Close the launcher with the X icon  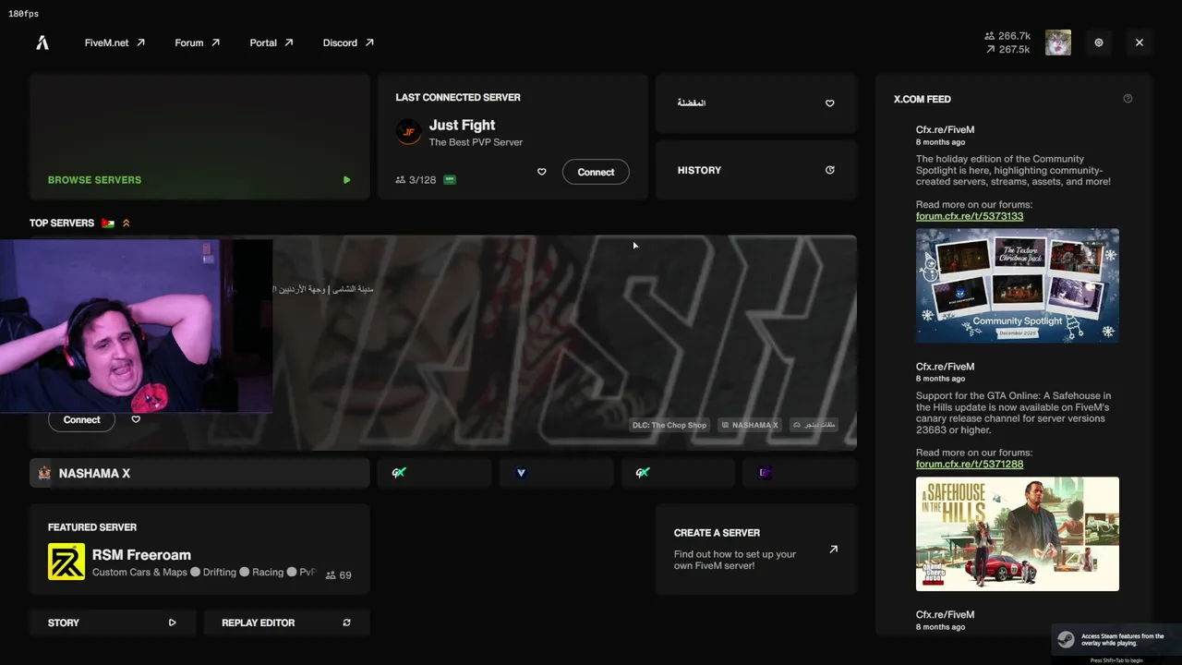1140,42
